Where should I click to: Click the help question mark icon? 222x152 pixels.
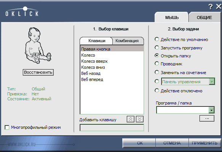[211, 6]
